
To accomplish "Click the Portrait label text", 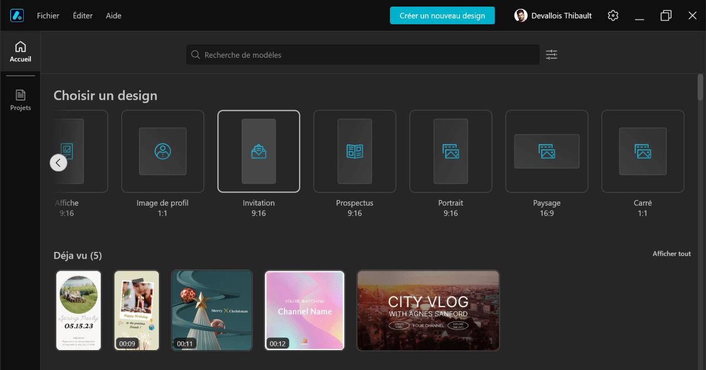I will click(451, 203).
